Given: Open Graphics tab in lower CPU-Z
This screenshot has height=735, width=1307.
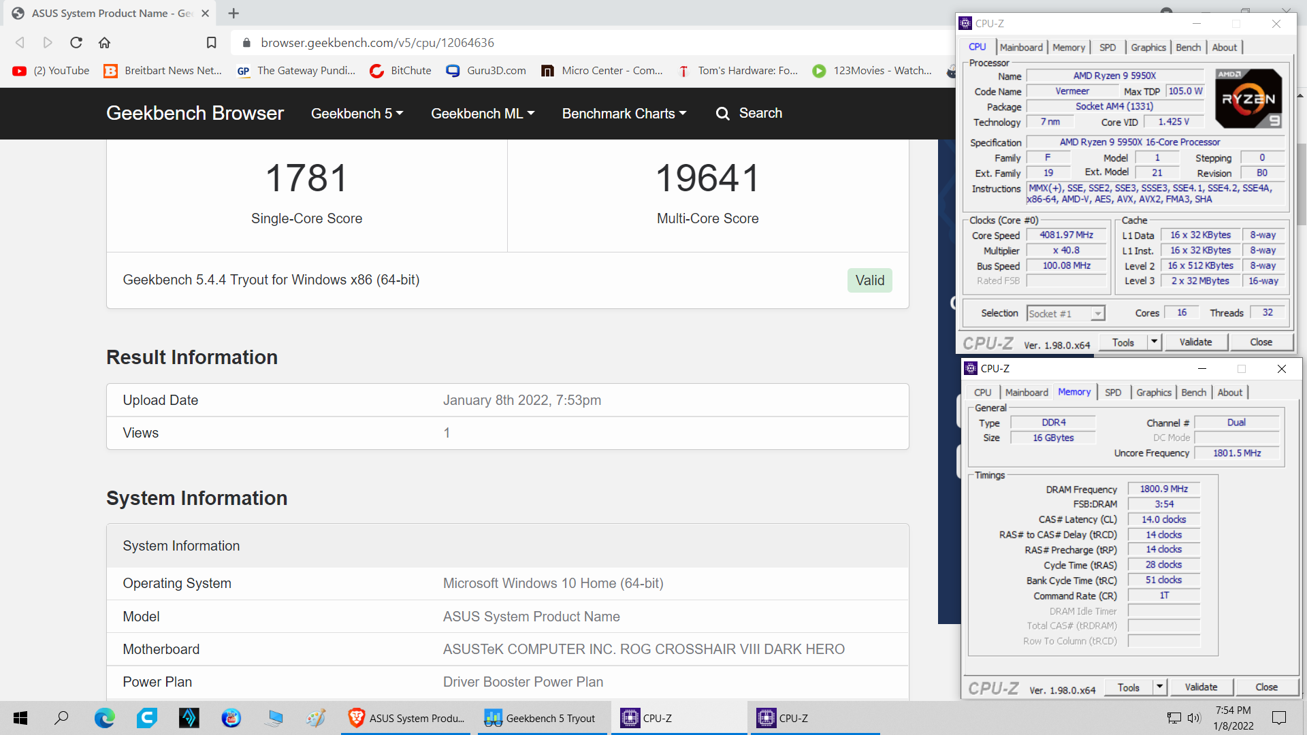Looking at the screenshot, I should pyautogui.click(x=1154, y=393).
